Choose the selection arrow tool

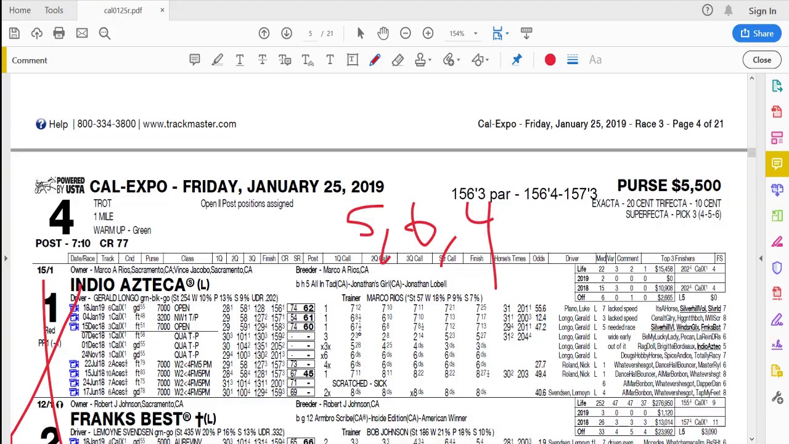[x=361, y=33]
